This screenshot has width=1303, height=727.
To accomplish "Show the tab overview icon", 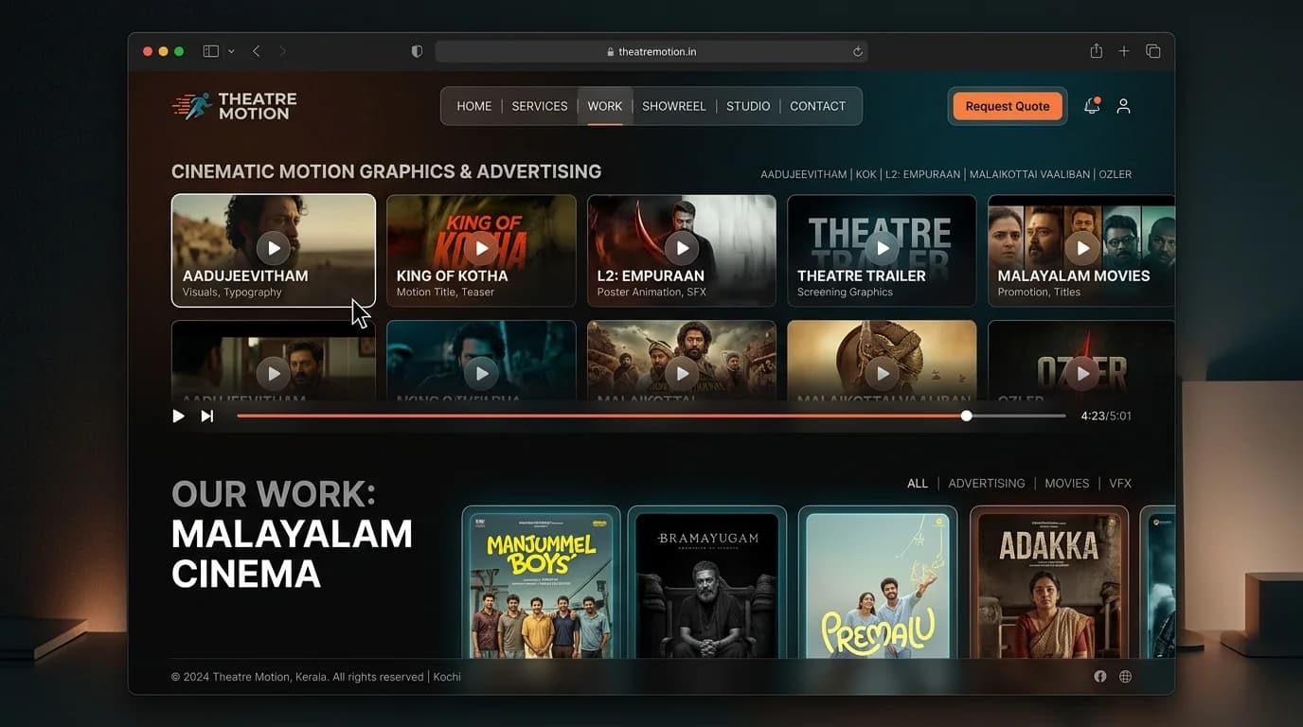I will click(x=1152, y=51).
